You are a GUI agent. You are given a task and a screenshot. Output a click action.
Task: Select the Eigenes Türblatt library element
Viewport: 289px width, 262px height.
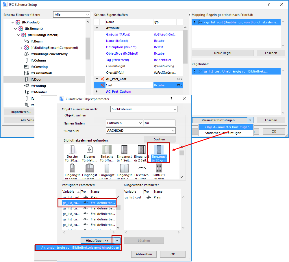tap(90, 153)
